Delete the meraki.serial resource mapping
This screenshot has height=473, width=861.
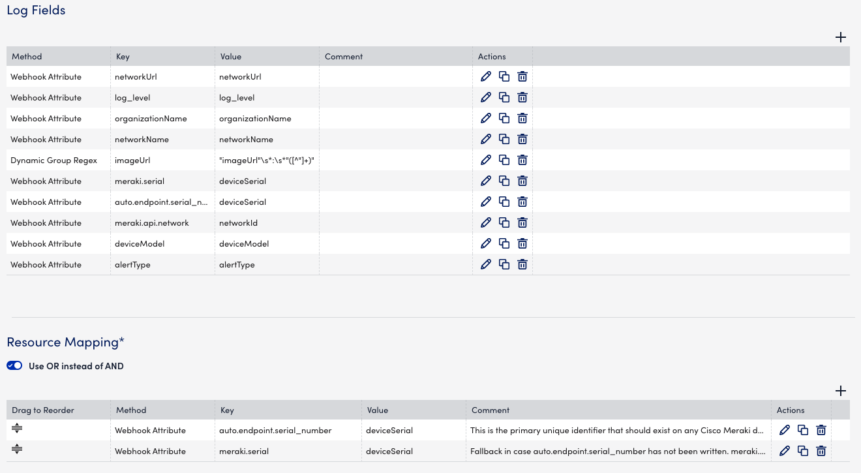821,451
